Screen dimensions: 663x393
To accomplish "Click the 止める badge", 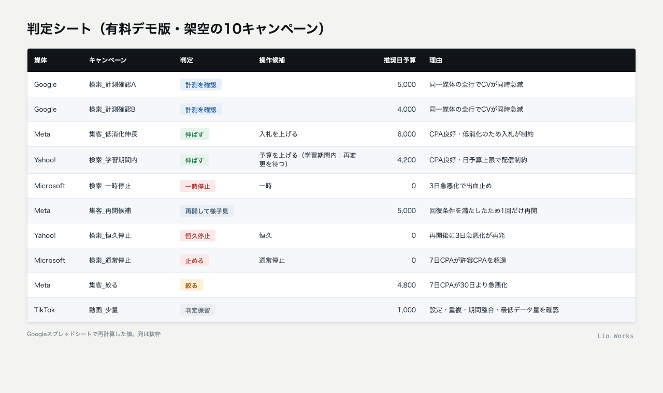I will click(195, 261).
